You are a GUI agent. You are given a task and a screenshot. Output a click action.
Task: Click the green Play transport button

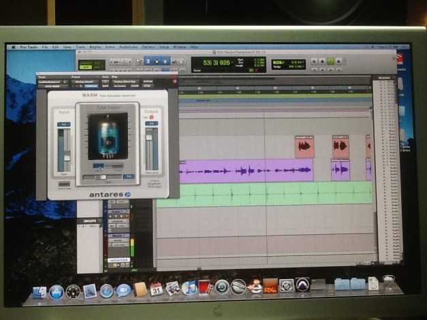pyautogui.click(x=330, y=61)
